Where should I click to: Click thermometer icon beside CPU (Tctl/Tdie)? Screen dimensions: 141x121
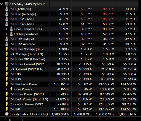[7, 9]
